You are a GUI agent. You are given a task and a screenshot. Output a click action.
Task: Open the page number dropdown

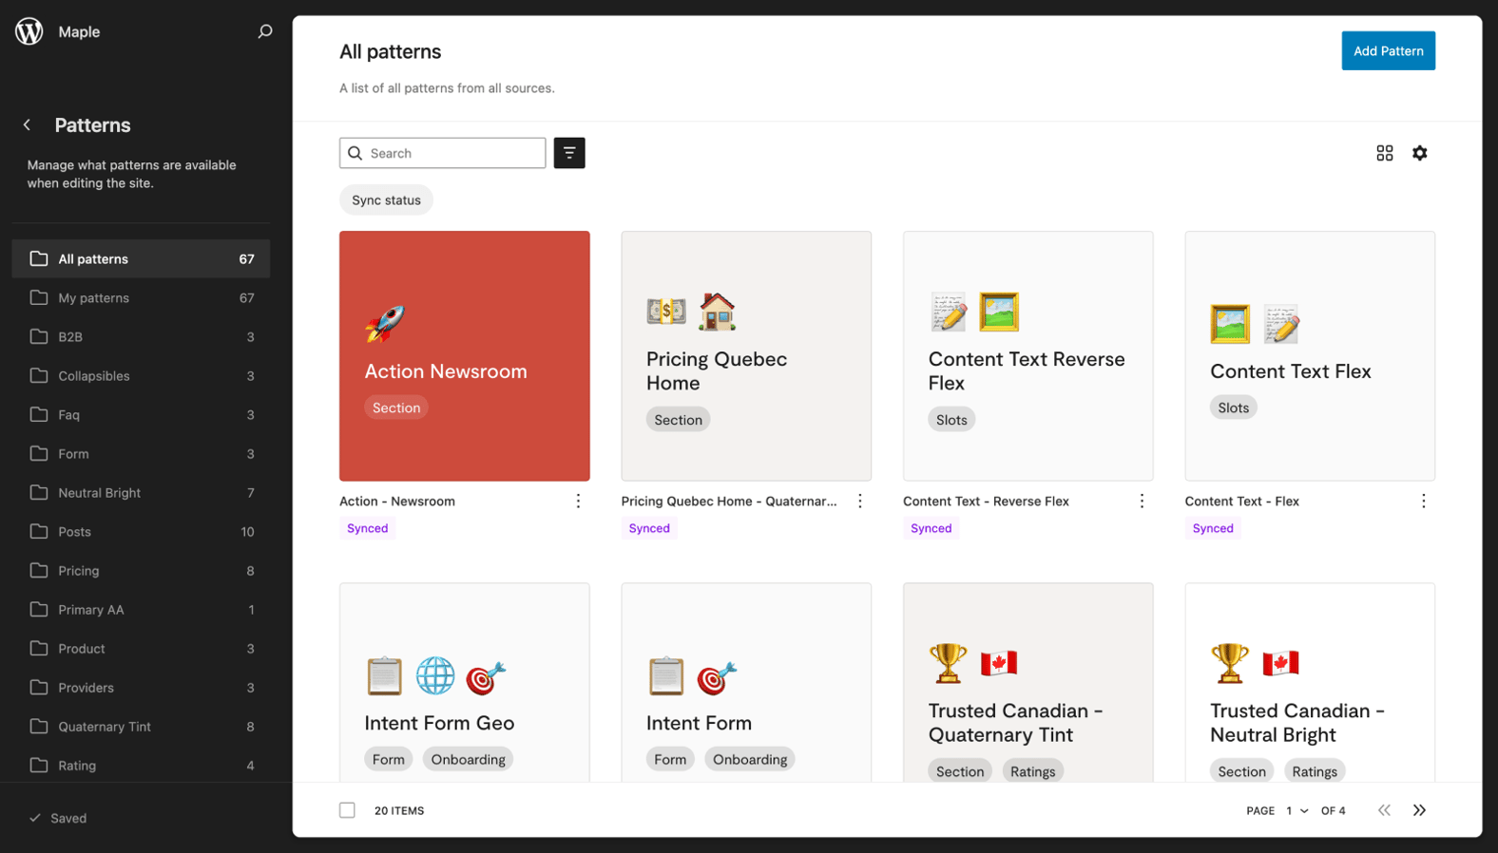(x=1296, y=810)
